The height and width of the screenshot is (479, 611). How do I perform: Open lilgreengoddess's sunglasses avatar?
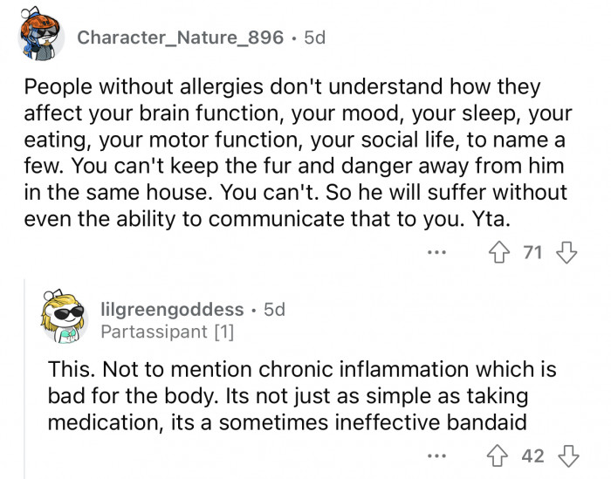[x=64, y=318]
